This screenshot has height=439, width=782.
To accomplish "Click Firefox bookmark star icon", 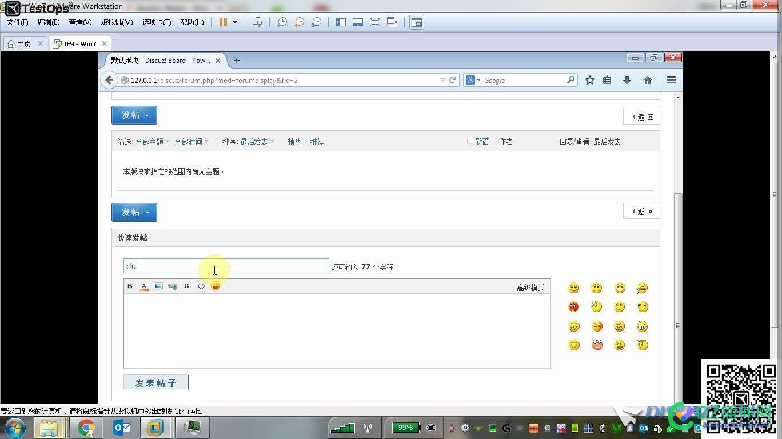I will (590, 81).
